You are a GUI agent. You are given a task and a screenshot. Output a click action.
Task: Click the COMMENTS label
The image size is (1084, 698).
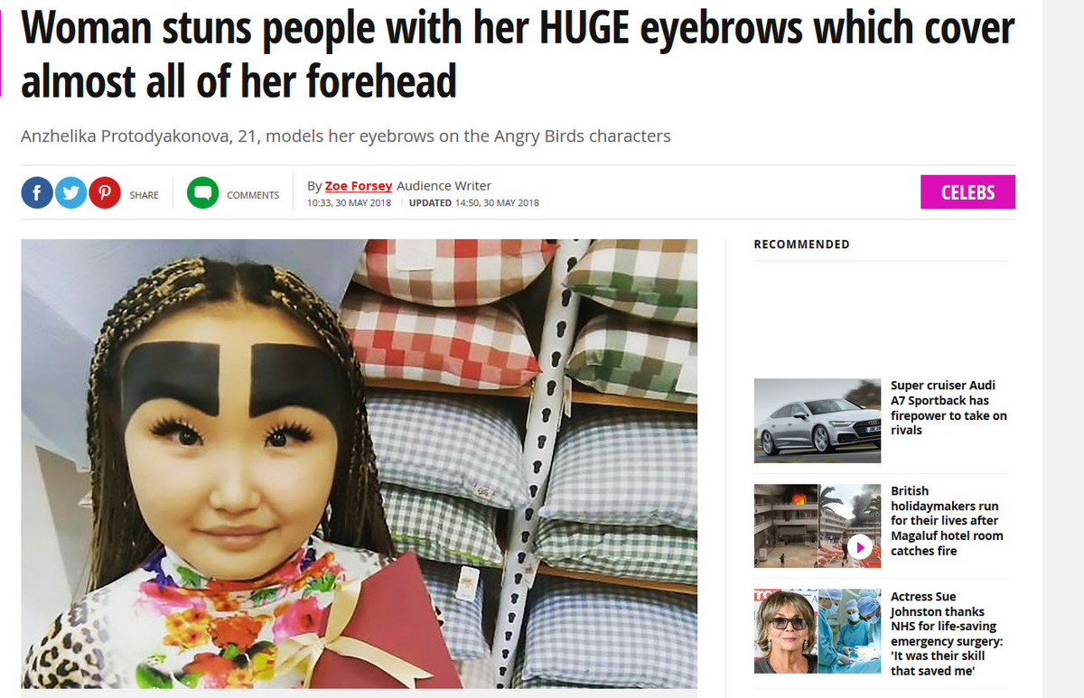click(x=253, y=195)
